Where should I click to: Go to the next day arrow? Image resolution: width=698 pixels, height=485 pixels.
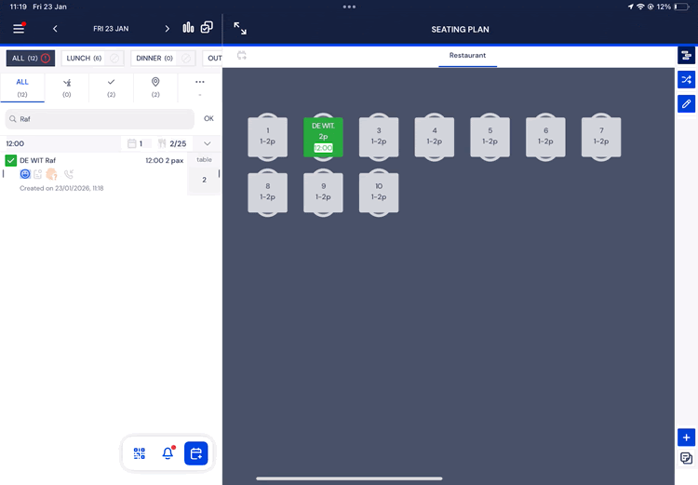click(168, 29)
